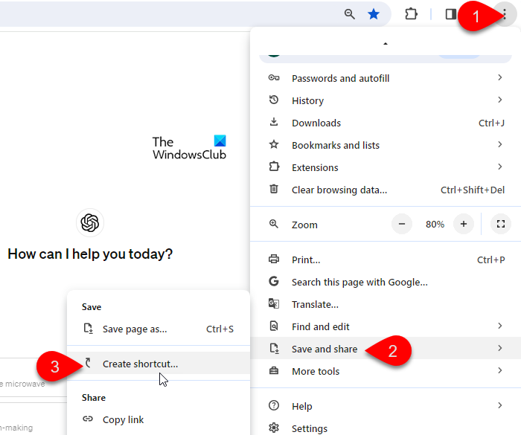Open Settings from the Chrome menu
This screenshot has height=435, width=521.
point(310,428)
